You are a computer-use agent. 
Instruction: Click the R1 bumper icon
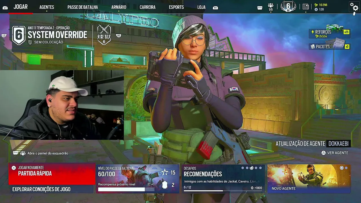click(x=215, y=8)
